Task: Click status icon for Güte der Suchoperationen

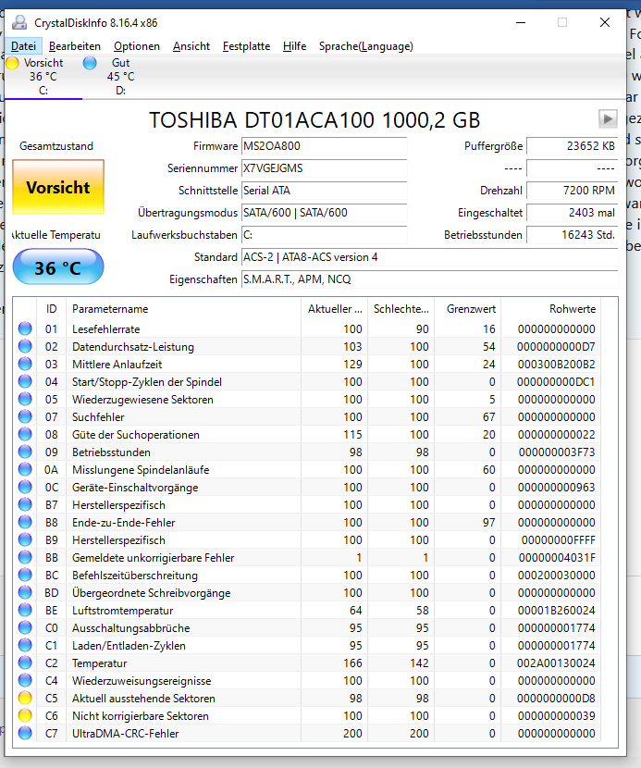Action: (25, 435)
